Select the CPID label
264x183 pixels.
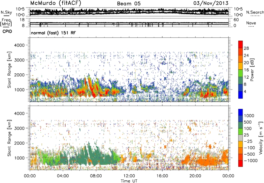click(x=7, y=31)
